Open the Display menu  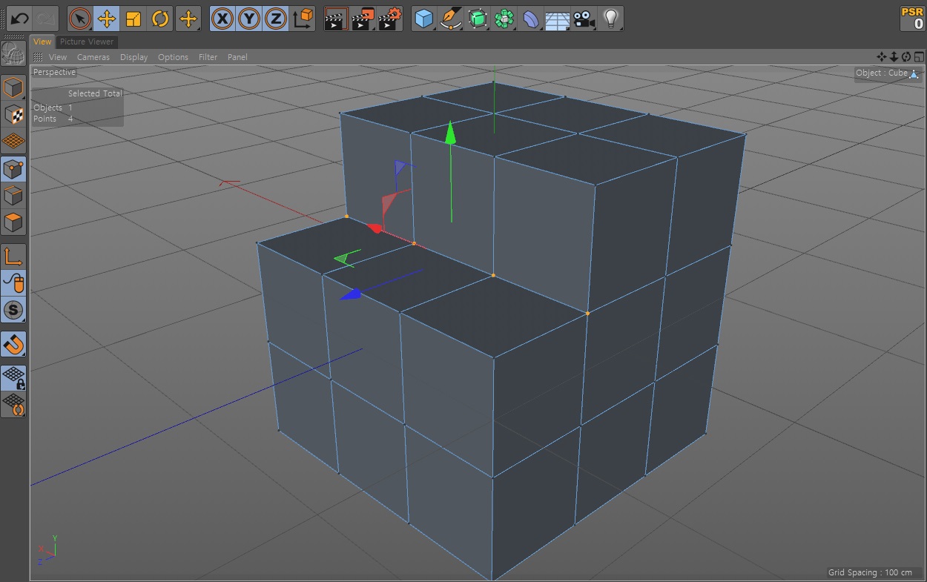click(134, 57)
